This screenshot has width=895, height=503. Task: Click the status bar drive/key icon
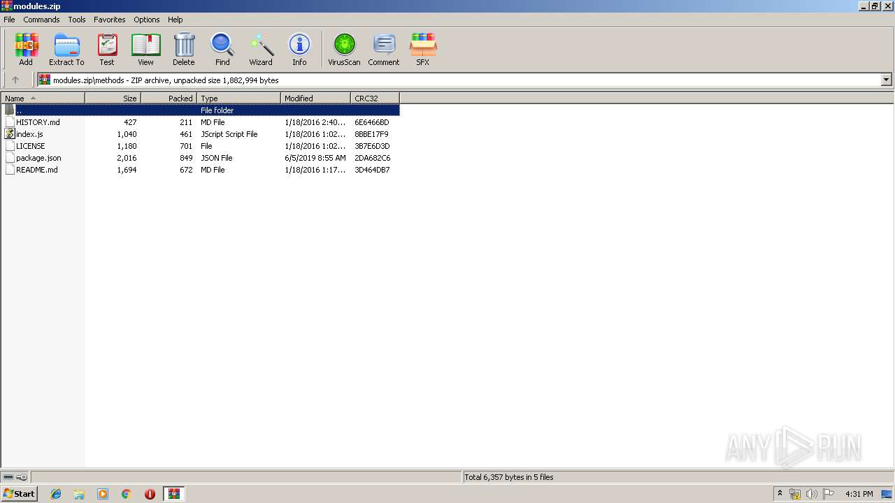(x=15, y=477)
